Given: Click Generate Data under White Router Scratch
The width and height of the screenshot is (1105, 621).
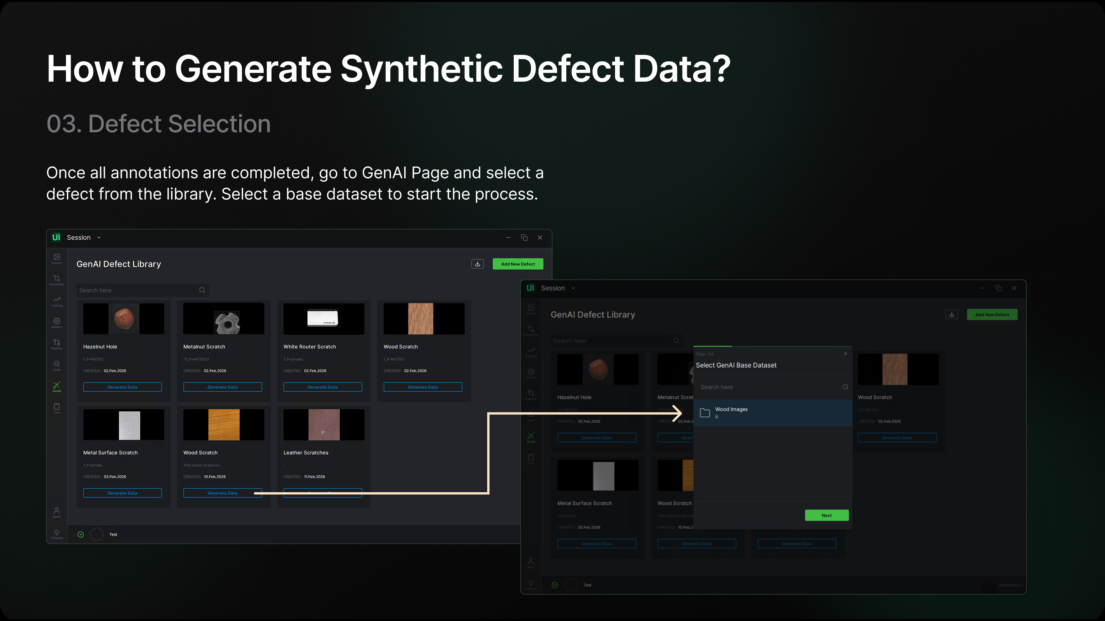Looking at the screenshot, I should (x=323, y=387).
